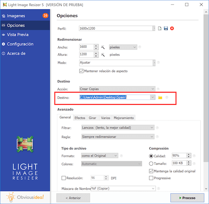Click the Destino path text field
The height and width of the screenshot is (204, 209).
[115, 97]
